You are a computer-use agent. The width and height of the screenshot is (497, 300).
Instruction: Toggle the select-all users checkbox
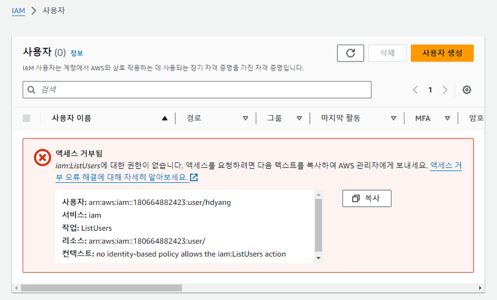pyautogui.click(x=27, y=118)
